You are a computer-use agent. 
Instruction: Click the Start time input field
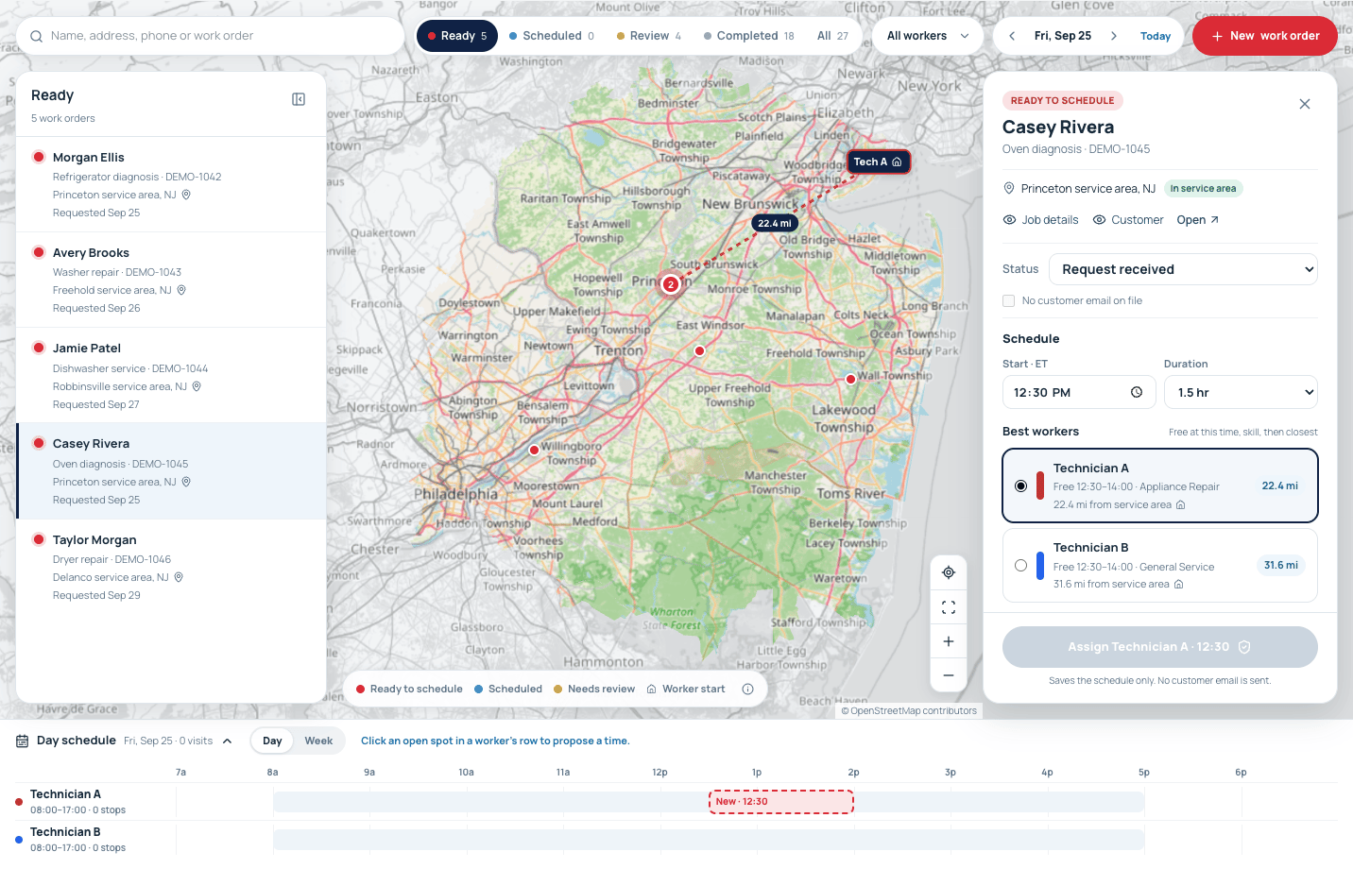pos(1079,392)
